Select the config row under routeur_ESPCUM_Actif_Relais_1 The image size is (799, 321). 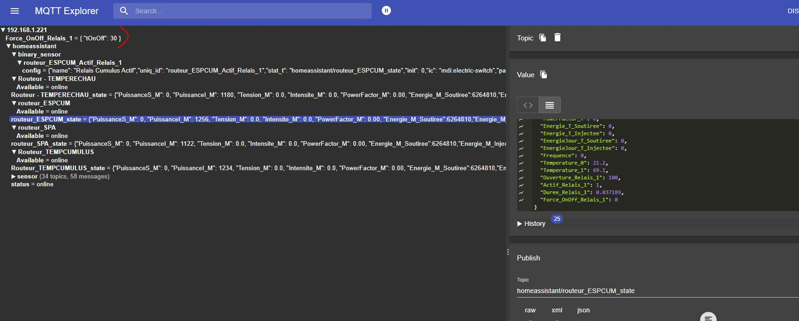(263, 71)
